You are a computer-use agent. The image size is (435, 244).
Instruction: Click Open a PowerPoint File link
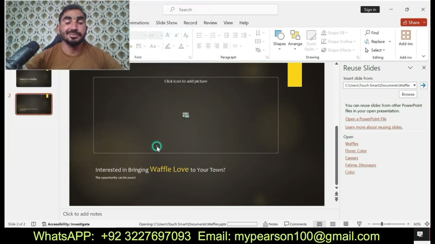point(366,119)
